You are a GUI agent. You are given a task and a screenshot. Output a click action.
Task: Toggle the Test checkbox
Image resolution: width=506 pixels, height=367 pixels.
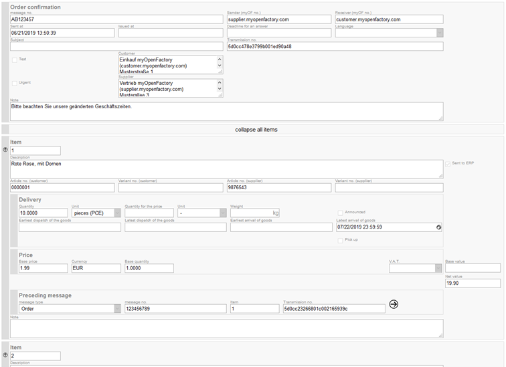tap(15, 60)
